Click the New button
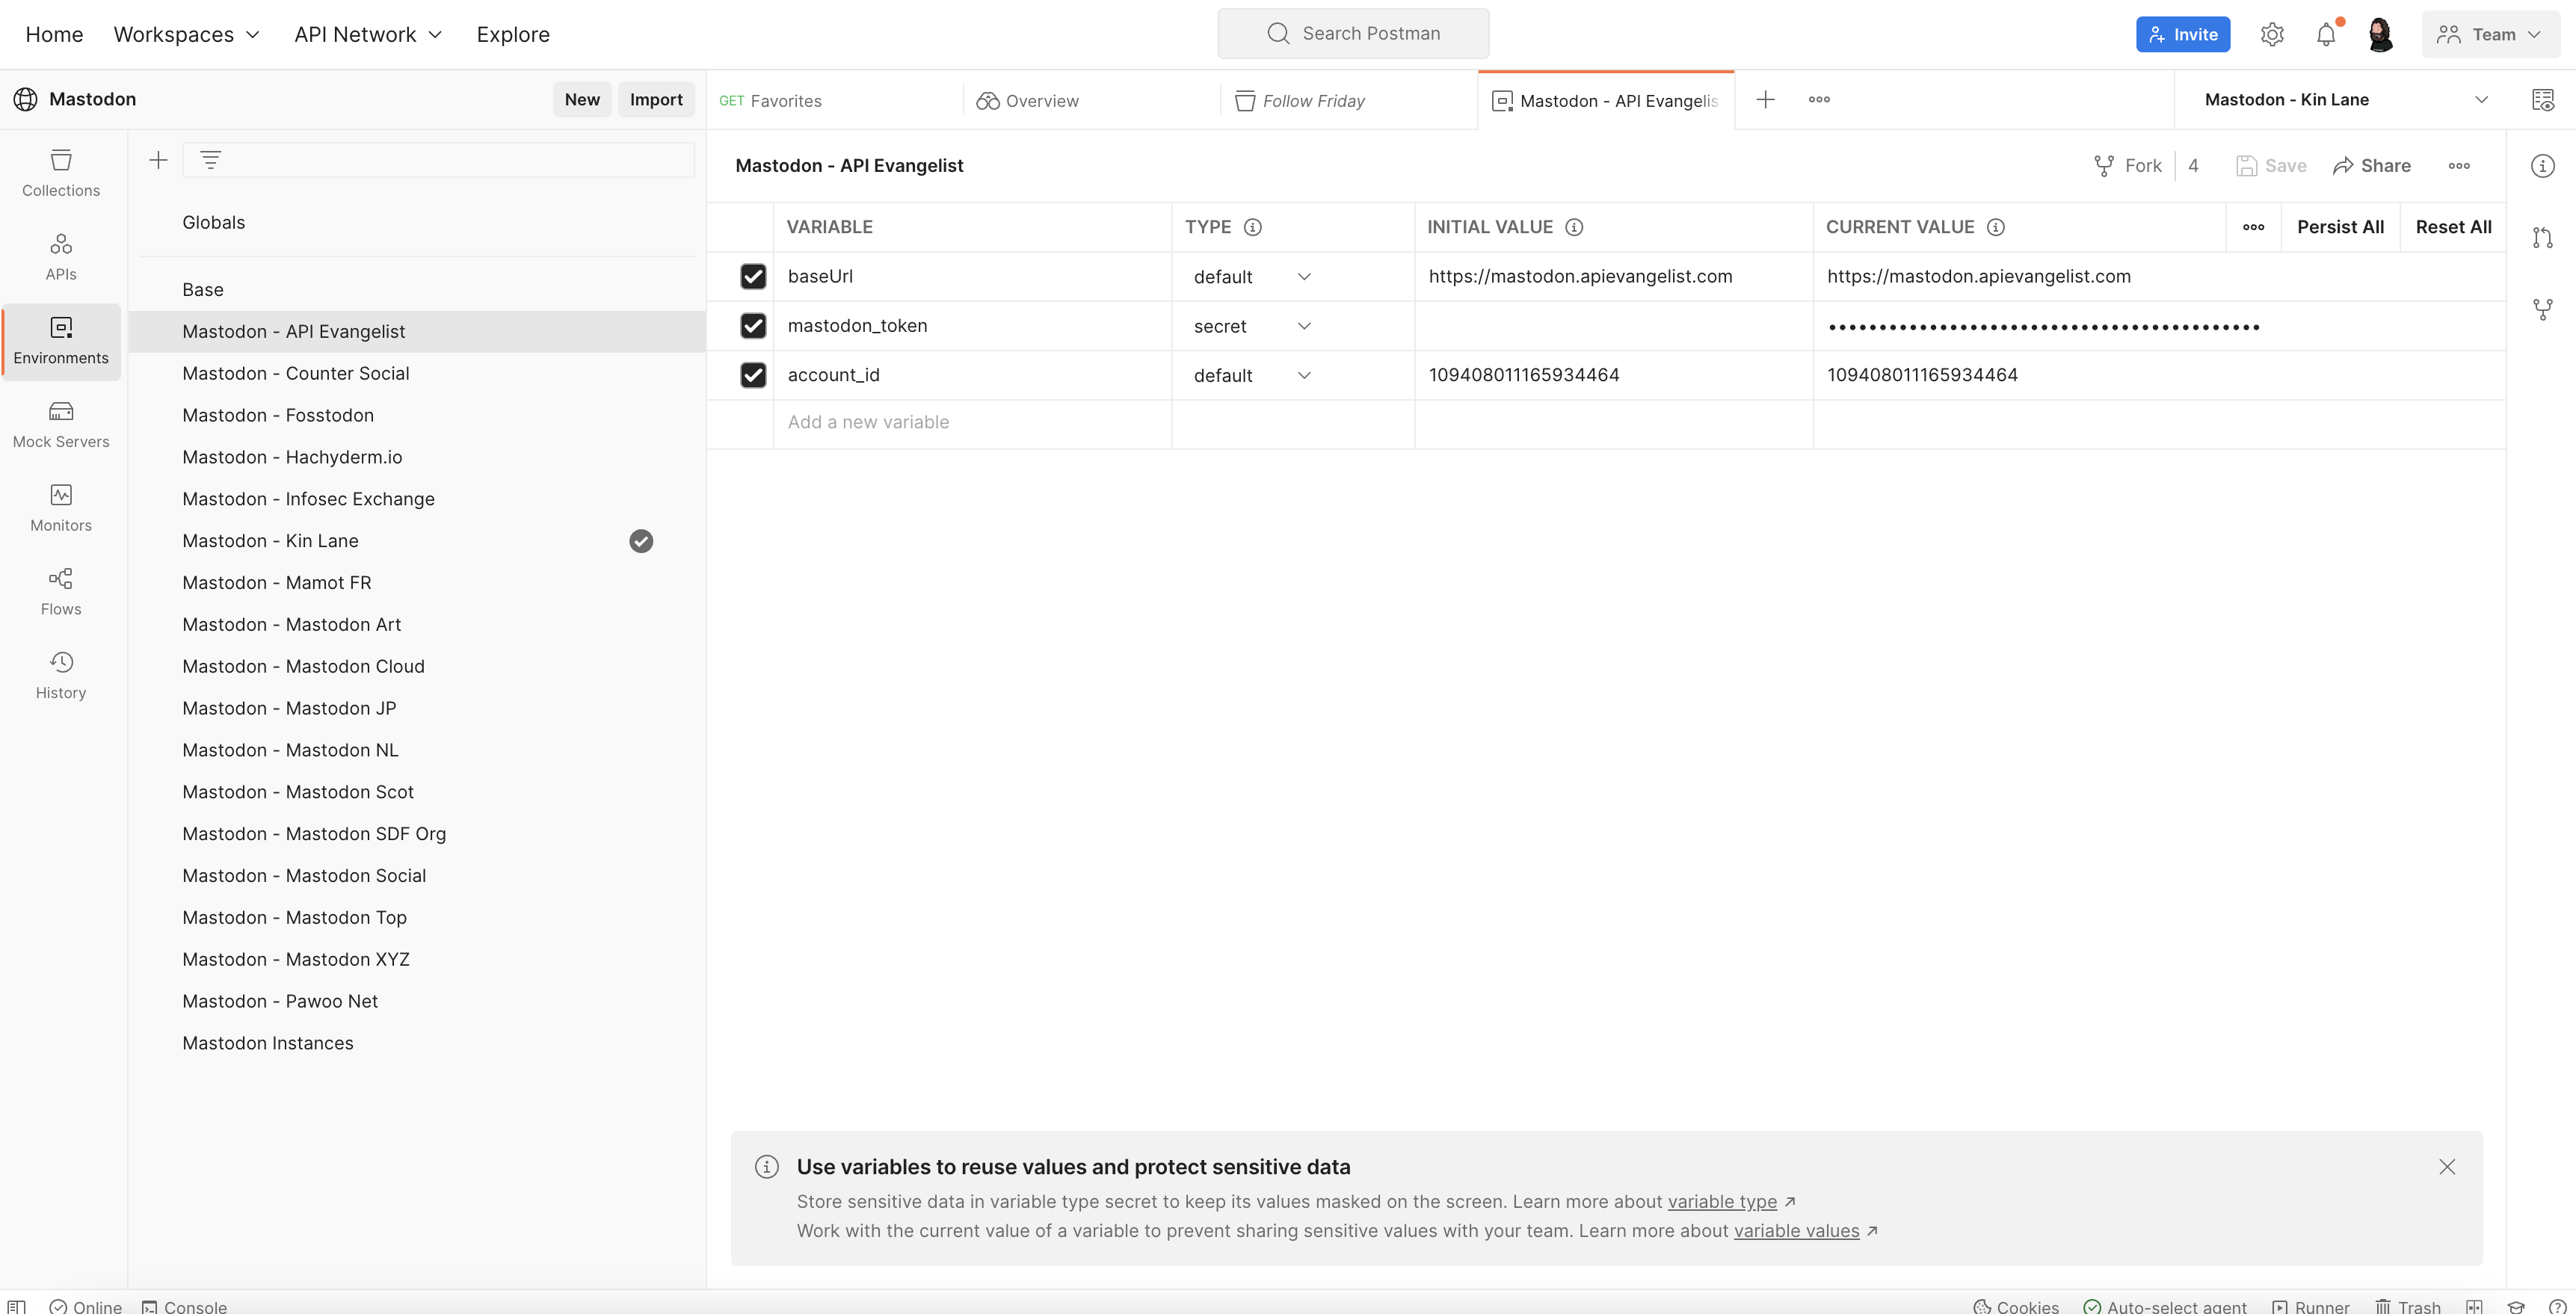Image resolution: width=2576 pixels, height=1314 pixels. 582,99
